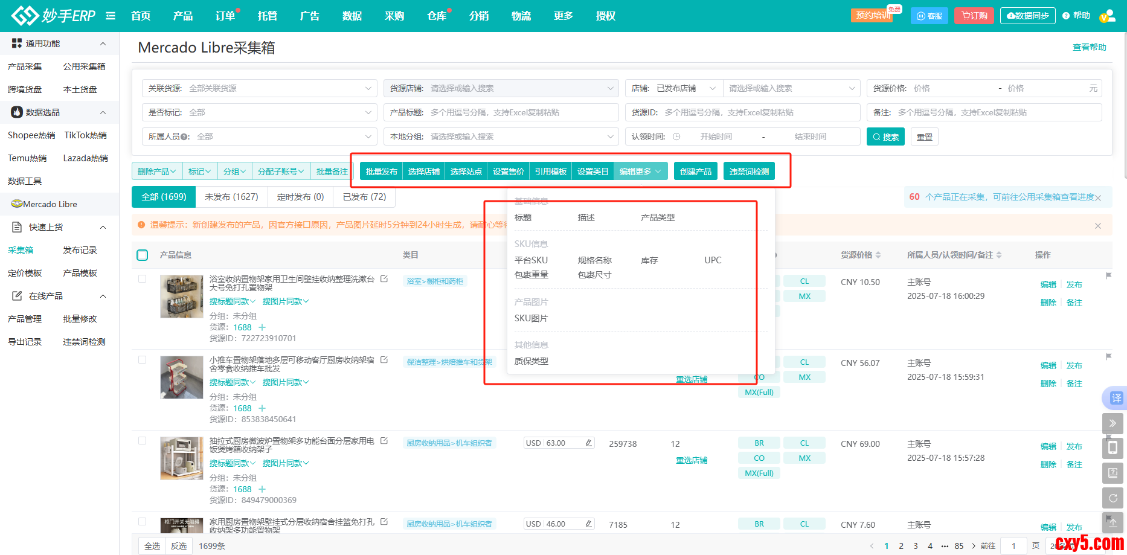Image resolution: width=1127 pixels, height=555 pixels.
Task: Click the 产品标题 input field
Action: pos(519,112)
